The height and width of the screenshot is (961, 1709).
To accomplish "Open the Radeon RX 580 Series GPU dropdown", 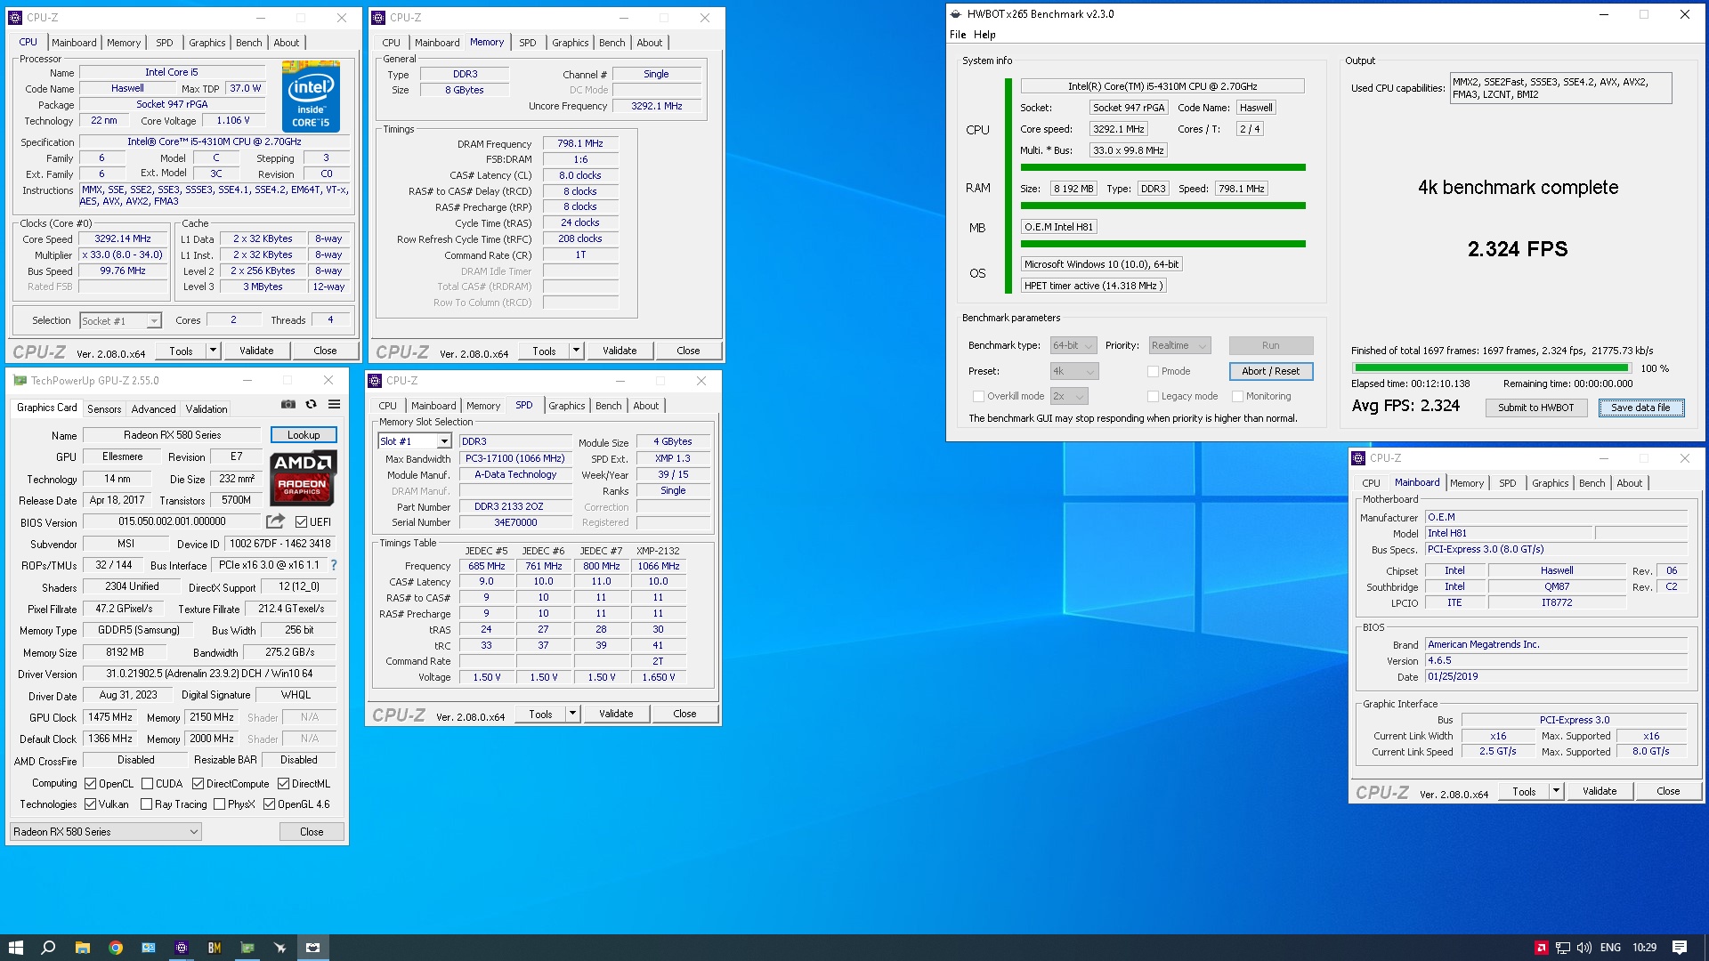I will pos(105,832).
